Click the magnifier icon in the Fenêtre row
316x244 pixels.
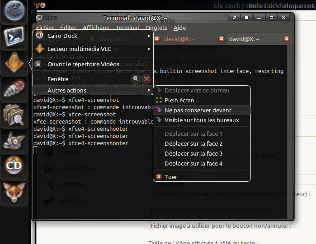click(136, 79)
